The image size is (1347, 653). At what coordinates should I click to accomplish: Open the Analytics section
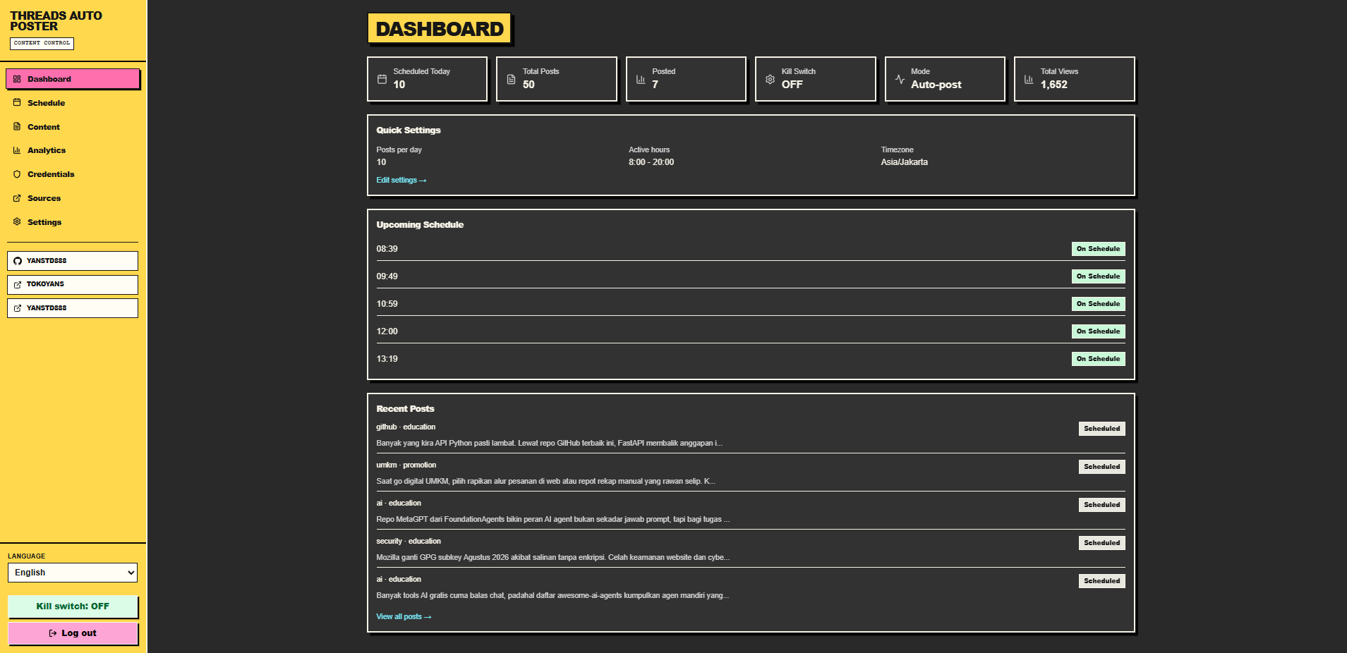coord(73,150)
